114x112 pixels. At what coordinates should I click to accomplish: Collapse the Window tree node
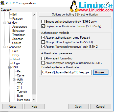click(x=5, y=23)
